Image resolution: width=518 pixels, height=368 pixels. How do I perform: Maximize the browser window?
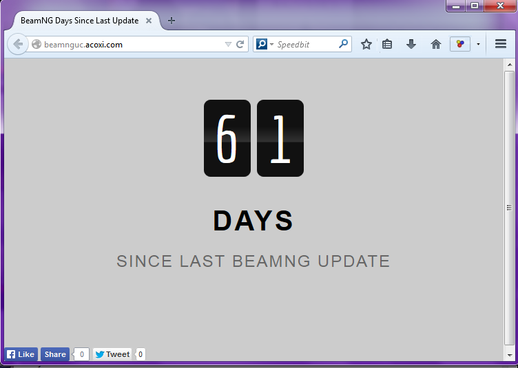tap(475, 6)
